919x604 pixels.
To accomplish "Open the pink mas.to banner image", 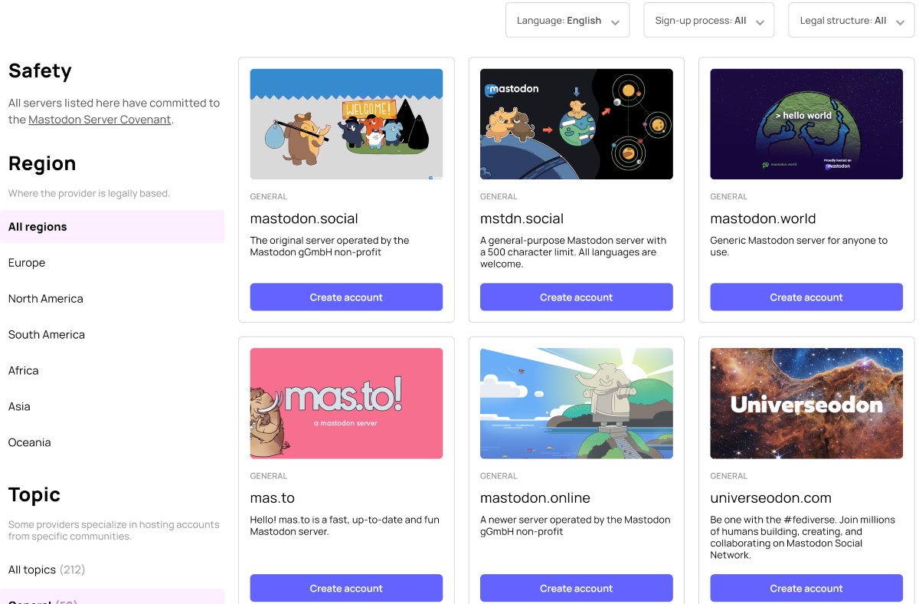I will tap(346, 403).
